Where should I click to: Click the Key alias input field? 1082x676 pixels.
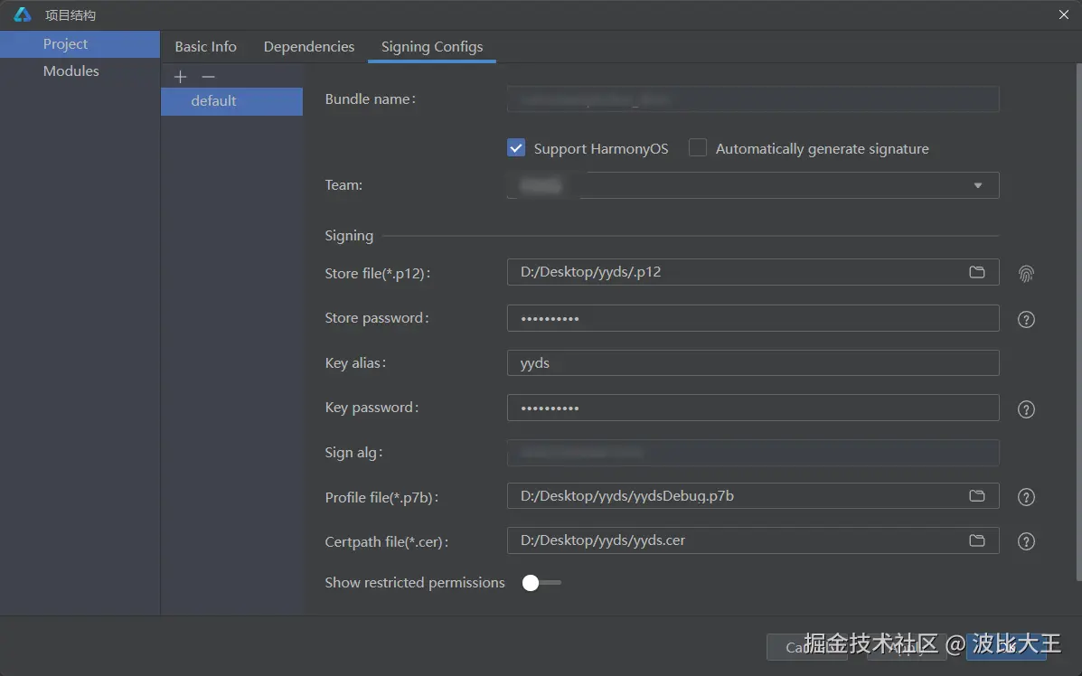pyautogui.click(x=752, y=363)
